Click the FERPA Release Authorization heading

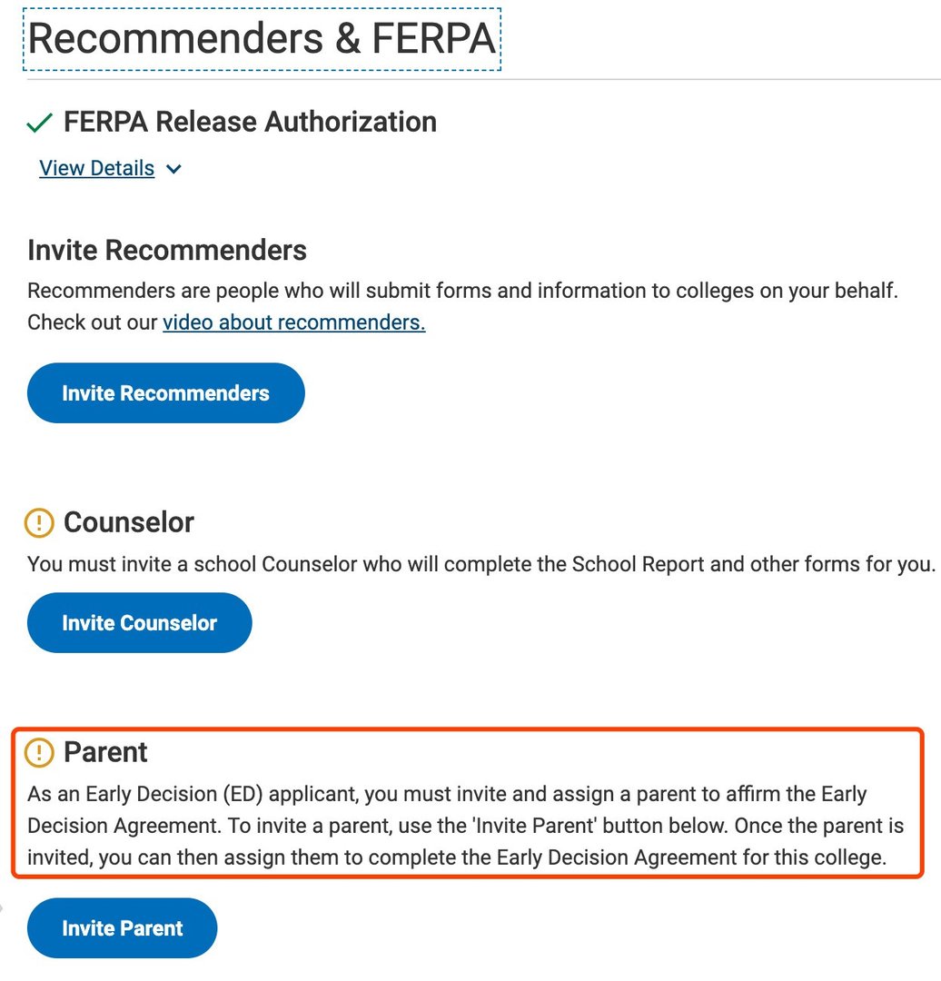(250, 122)
